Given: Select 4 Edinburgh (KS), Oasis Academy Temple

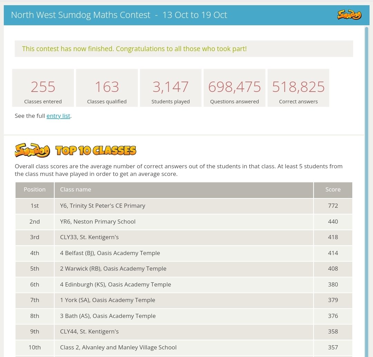Looking at the screenshot, I should click(x=116, y=285).
